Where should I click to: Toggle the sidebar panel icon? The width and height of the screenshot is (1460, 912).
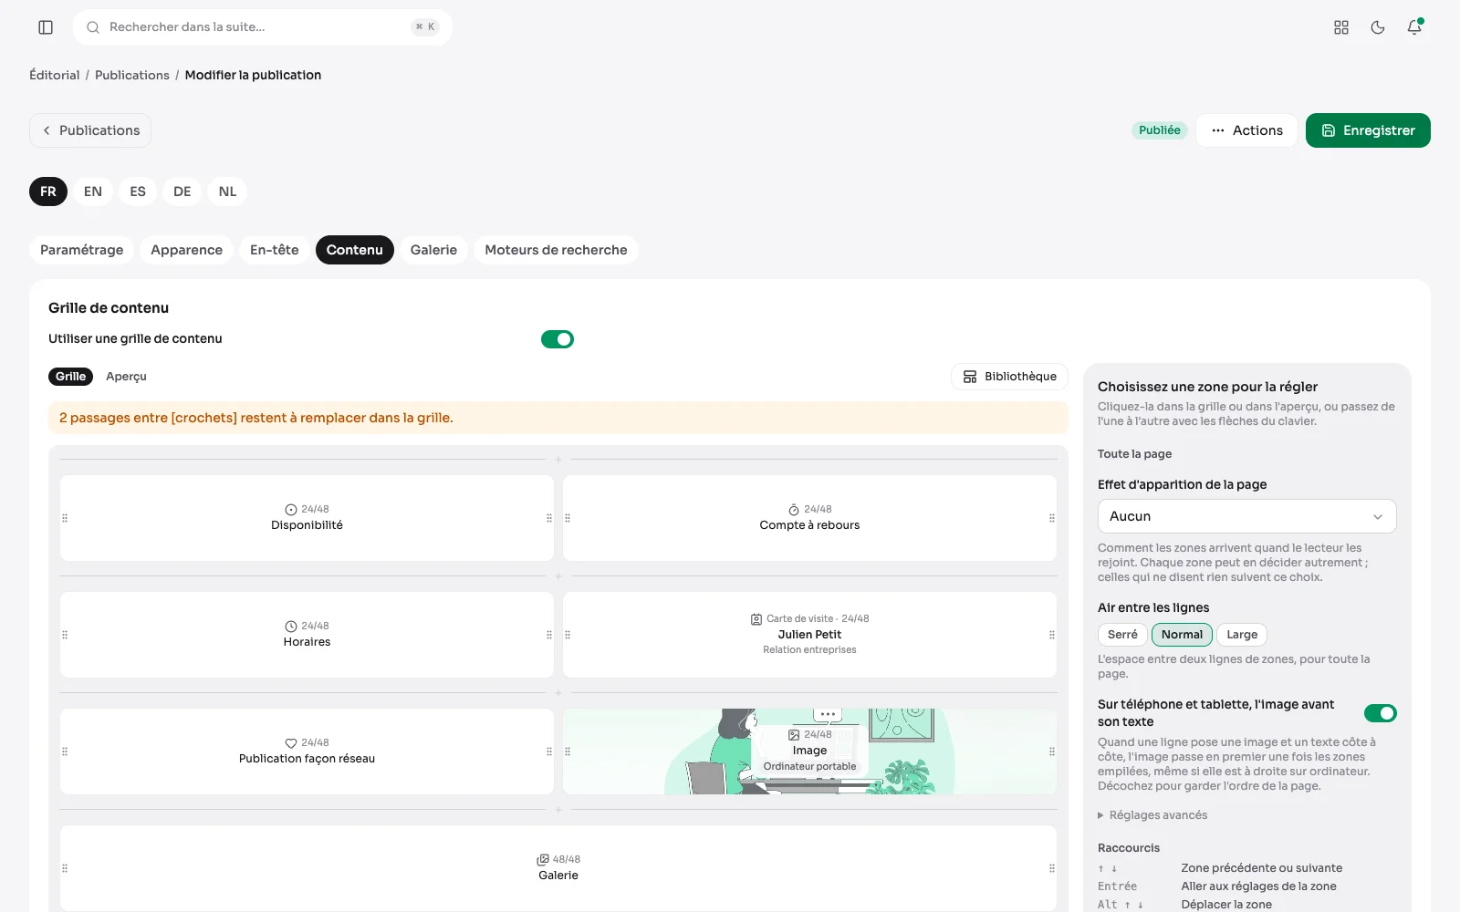(x=46, y=27)
